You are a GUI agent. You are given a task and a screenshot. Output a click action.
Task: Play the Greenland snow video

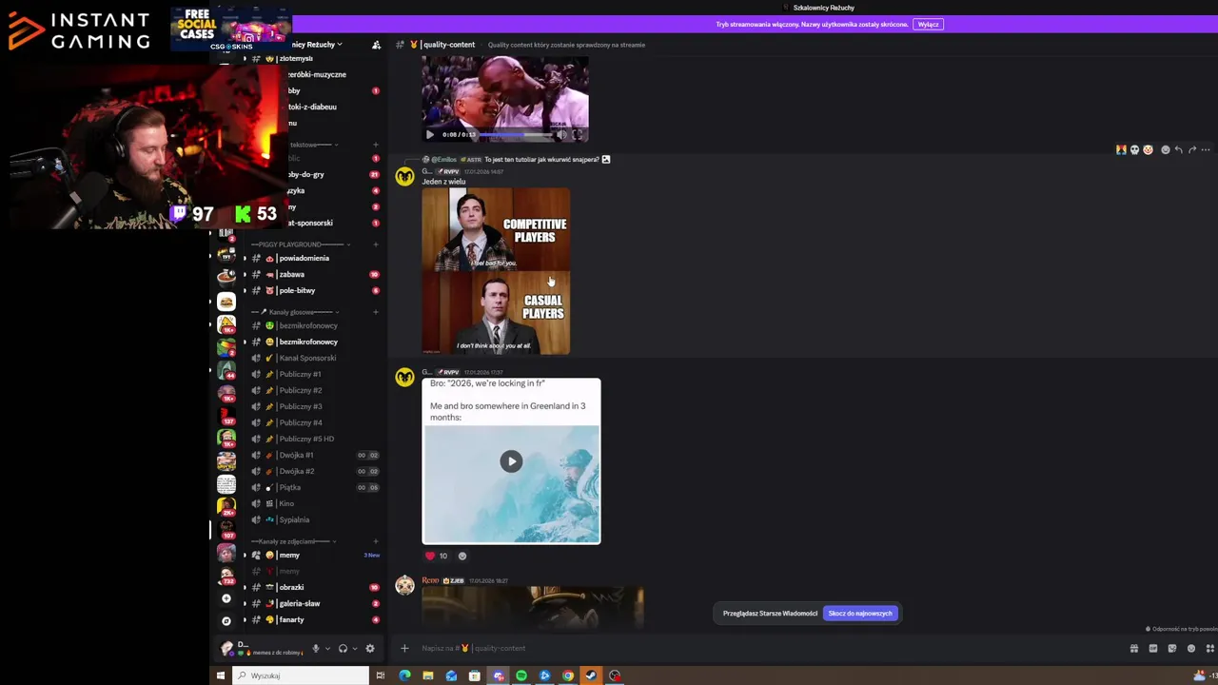click(511, 461)
